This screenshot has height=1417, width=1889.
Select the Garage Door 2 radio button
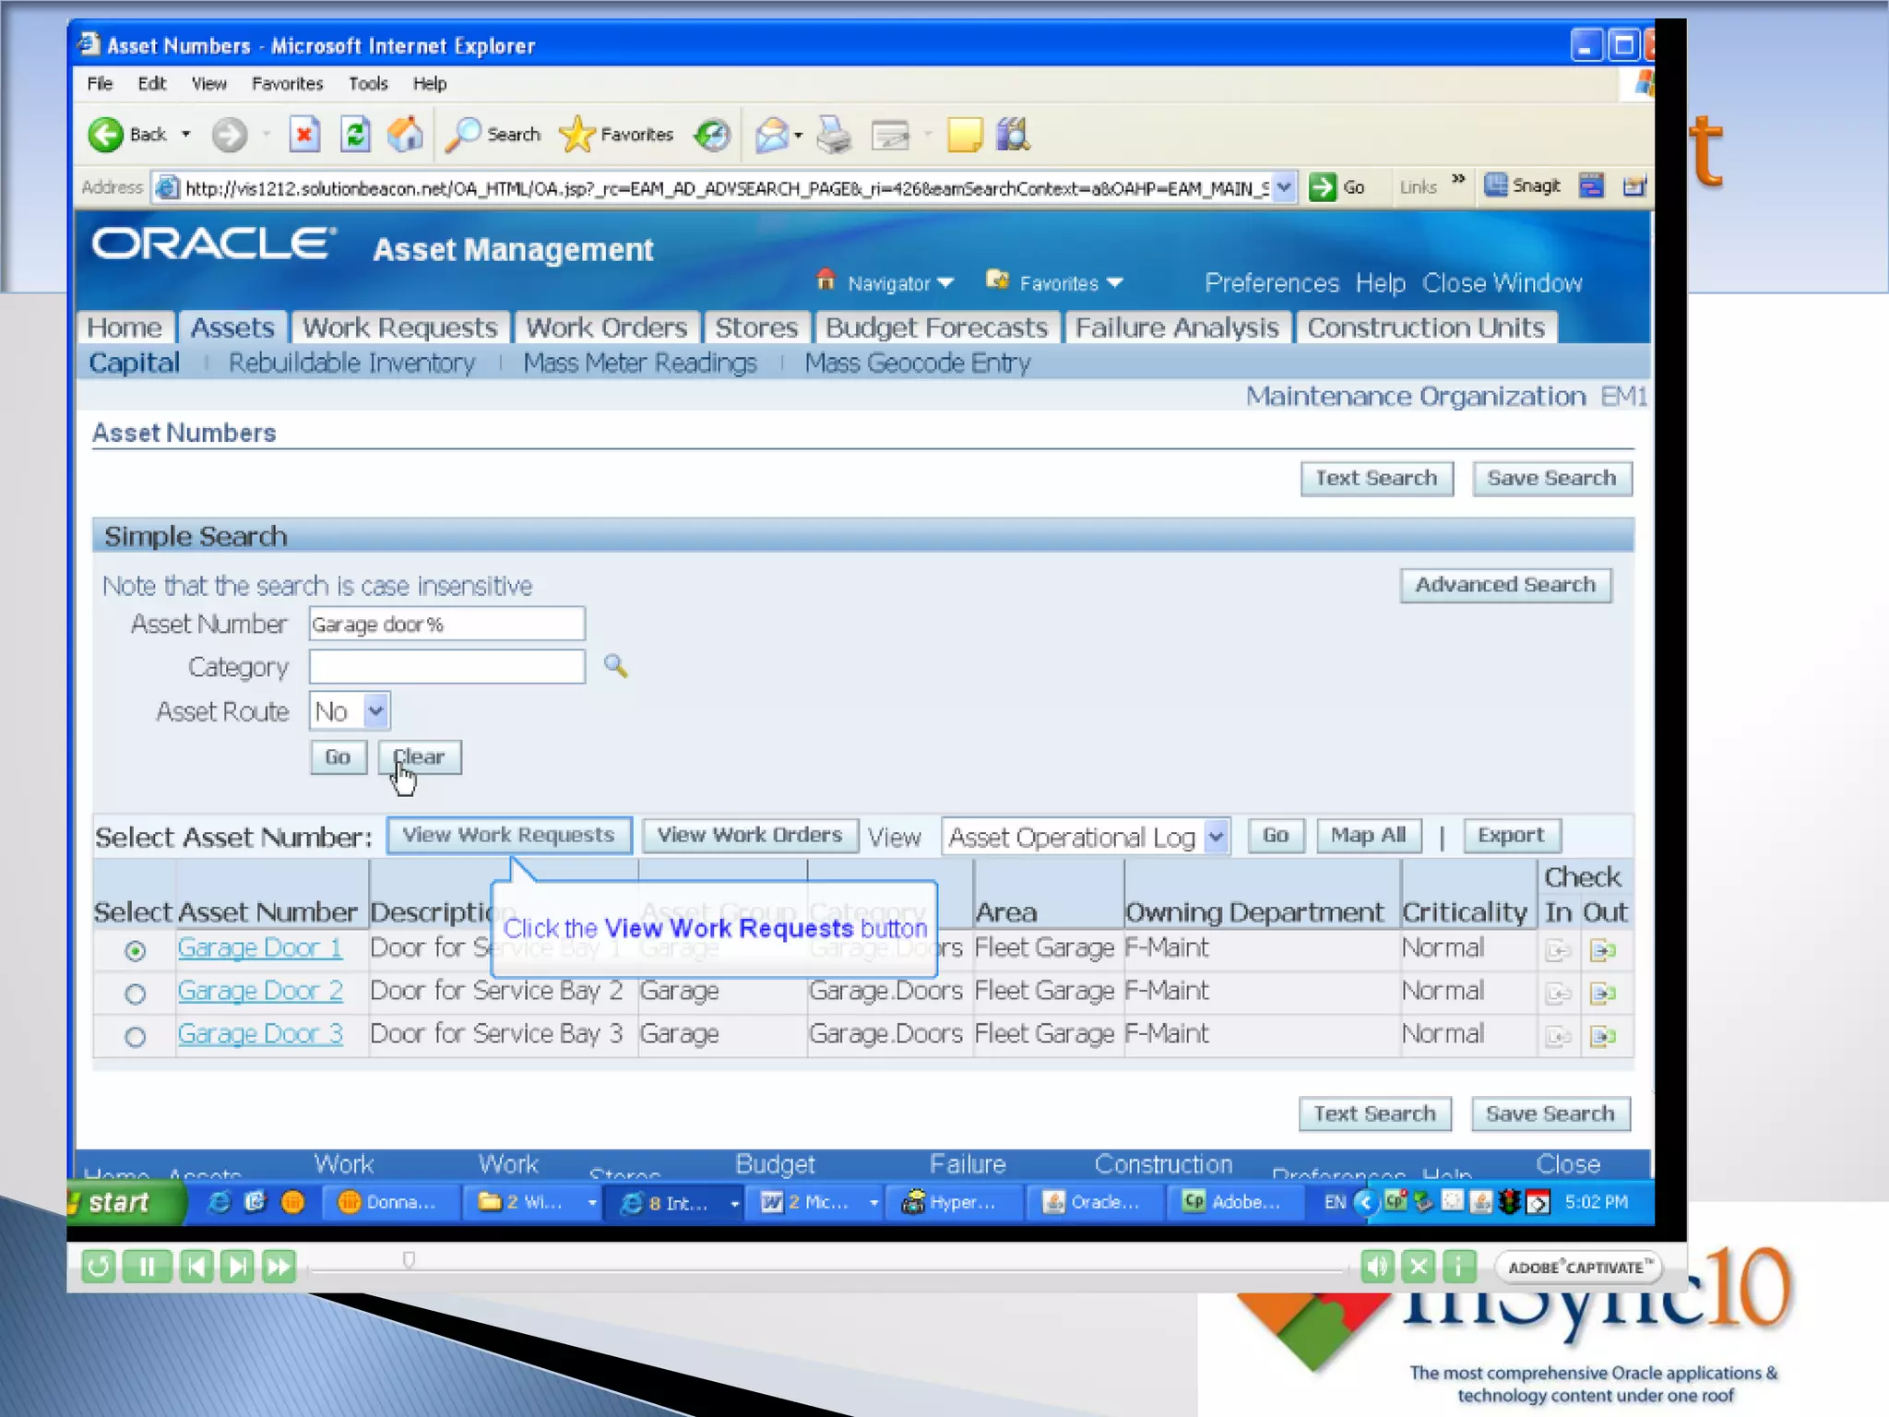(136, 994)
